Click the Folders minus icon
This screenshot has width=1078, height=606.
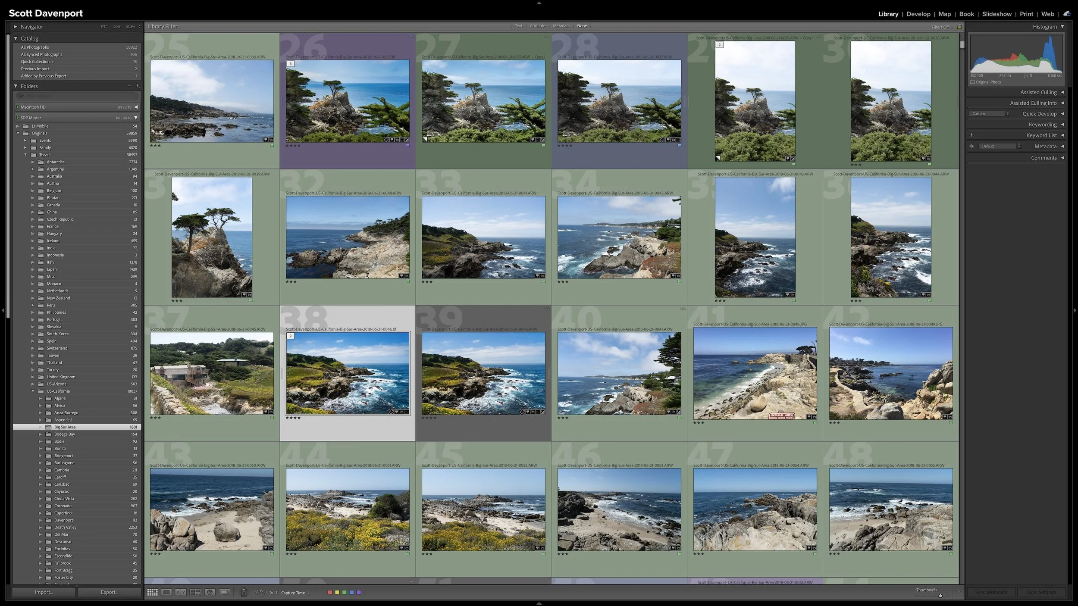coord(129,86)
